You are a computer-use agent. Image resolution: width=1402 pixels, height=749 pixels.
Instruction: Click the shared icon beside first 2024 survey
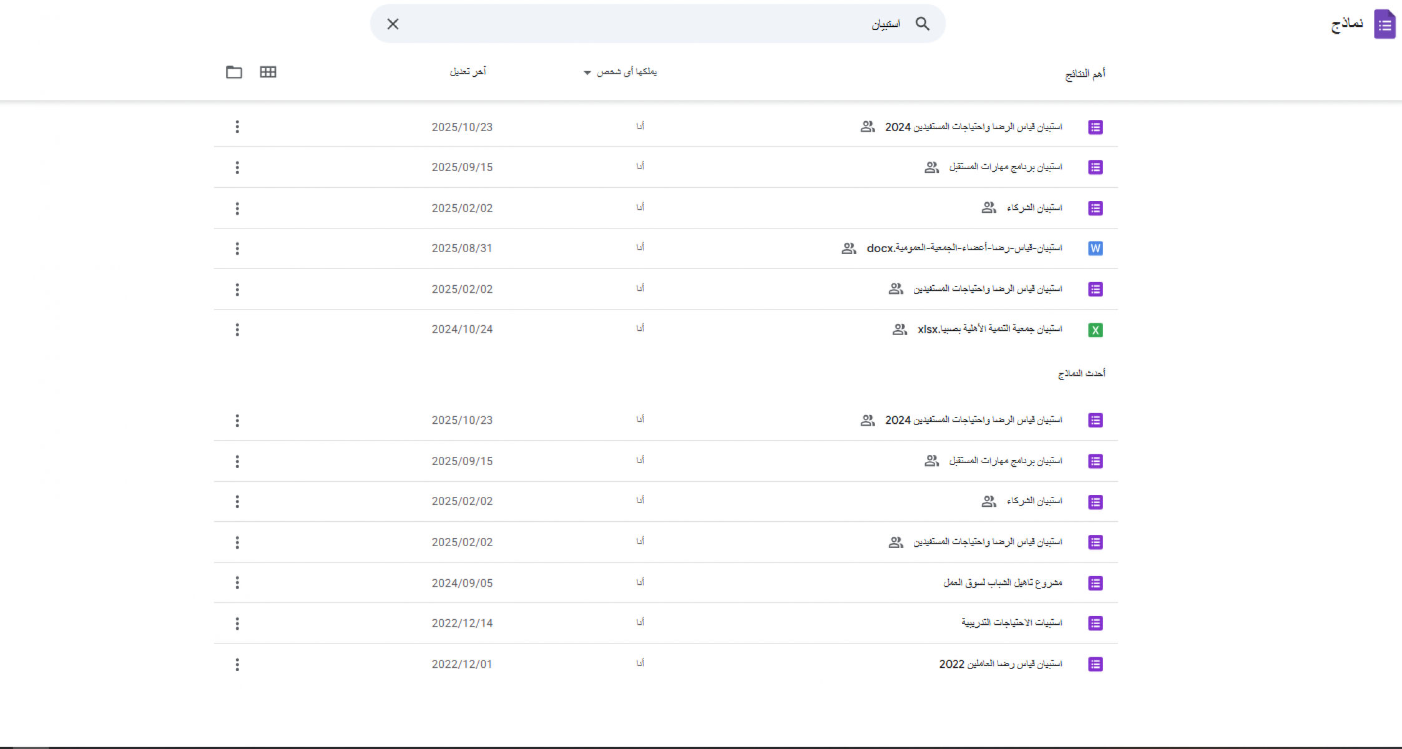click(867, 127)
